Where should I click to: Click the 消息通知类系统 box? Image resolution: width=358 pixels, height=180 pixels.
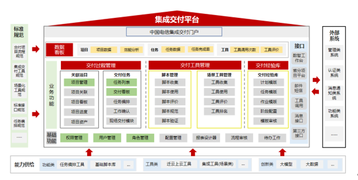pyautogui.click(x=334, y=93)
